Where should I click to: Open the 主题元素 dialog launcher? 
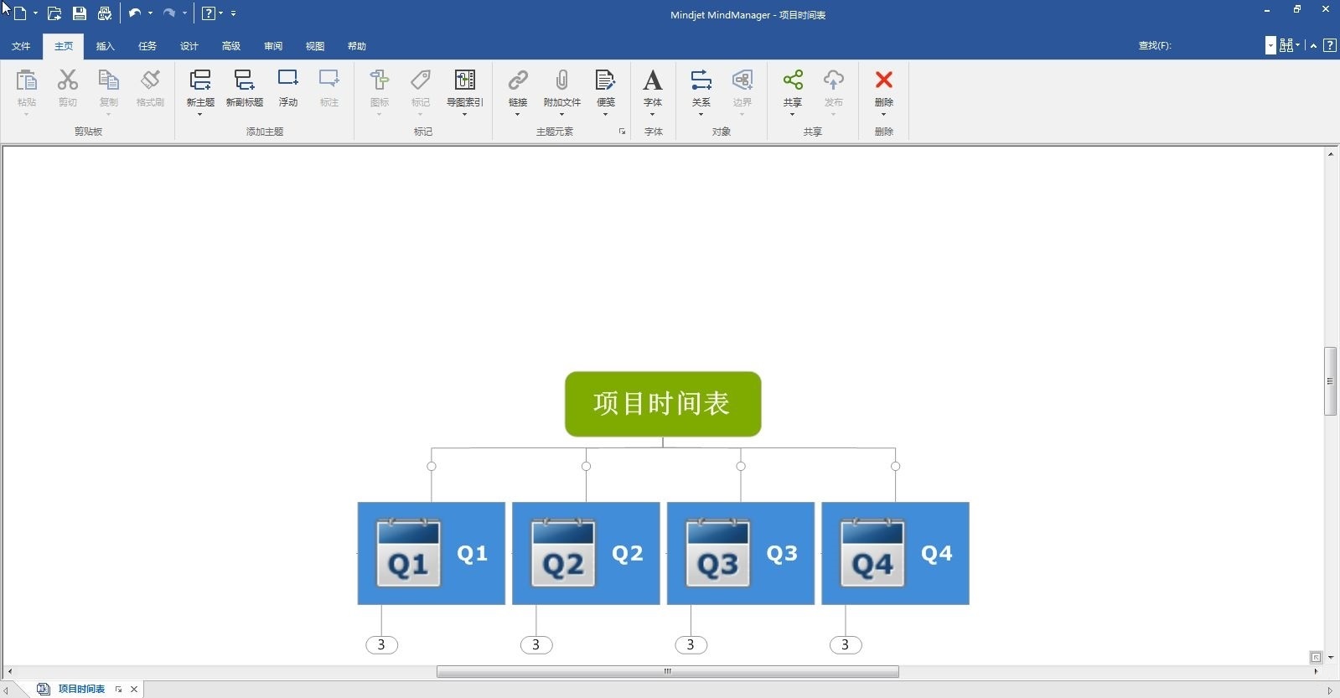click(x=622, y=132)
